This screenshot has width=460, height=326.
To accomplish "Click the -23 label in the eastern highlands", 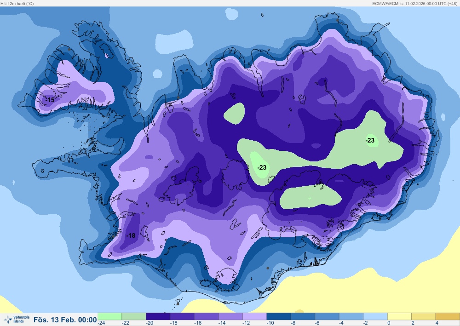I will [x=370, y=140].
